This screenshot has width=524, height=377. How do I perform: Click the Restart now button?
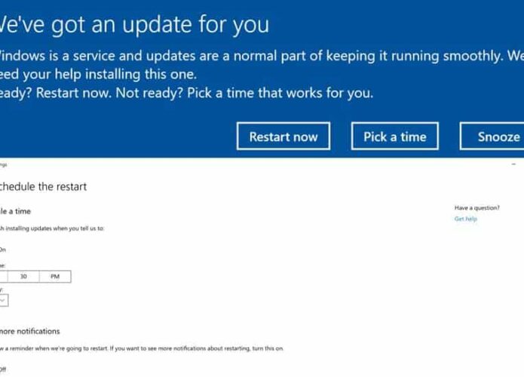[283, 136]
